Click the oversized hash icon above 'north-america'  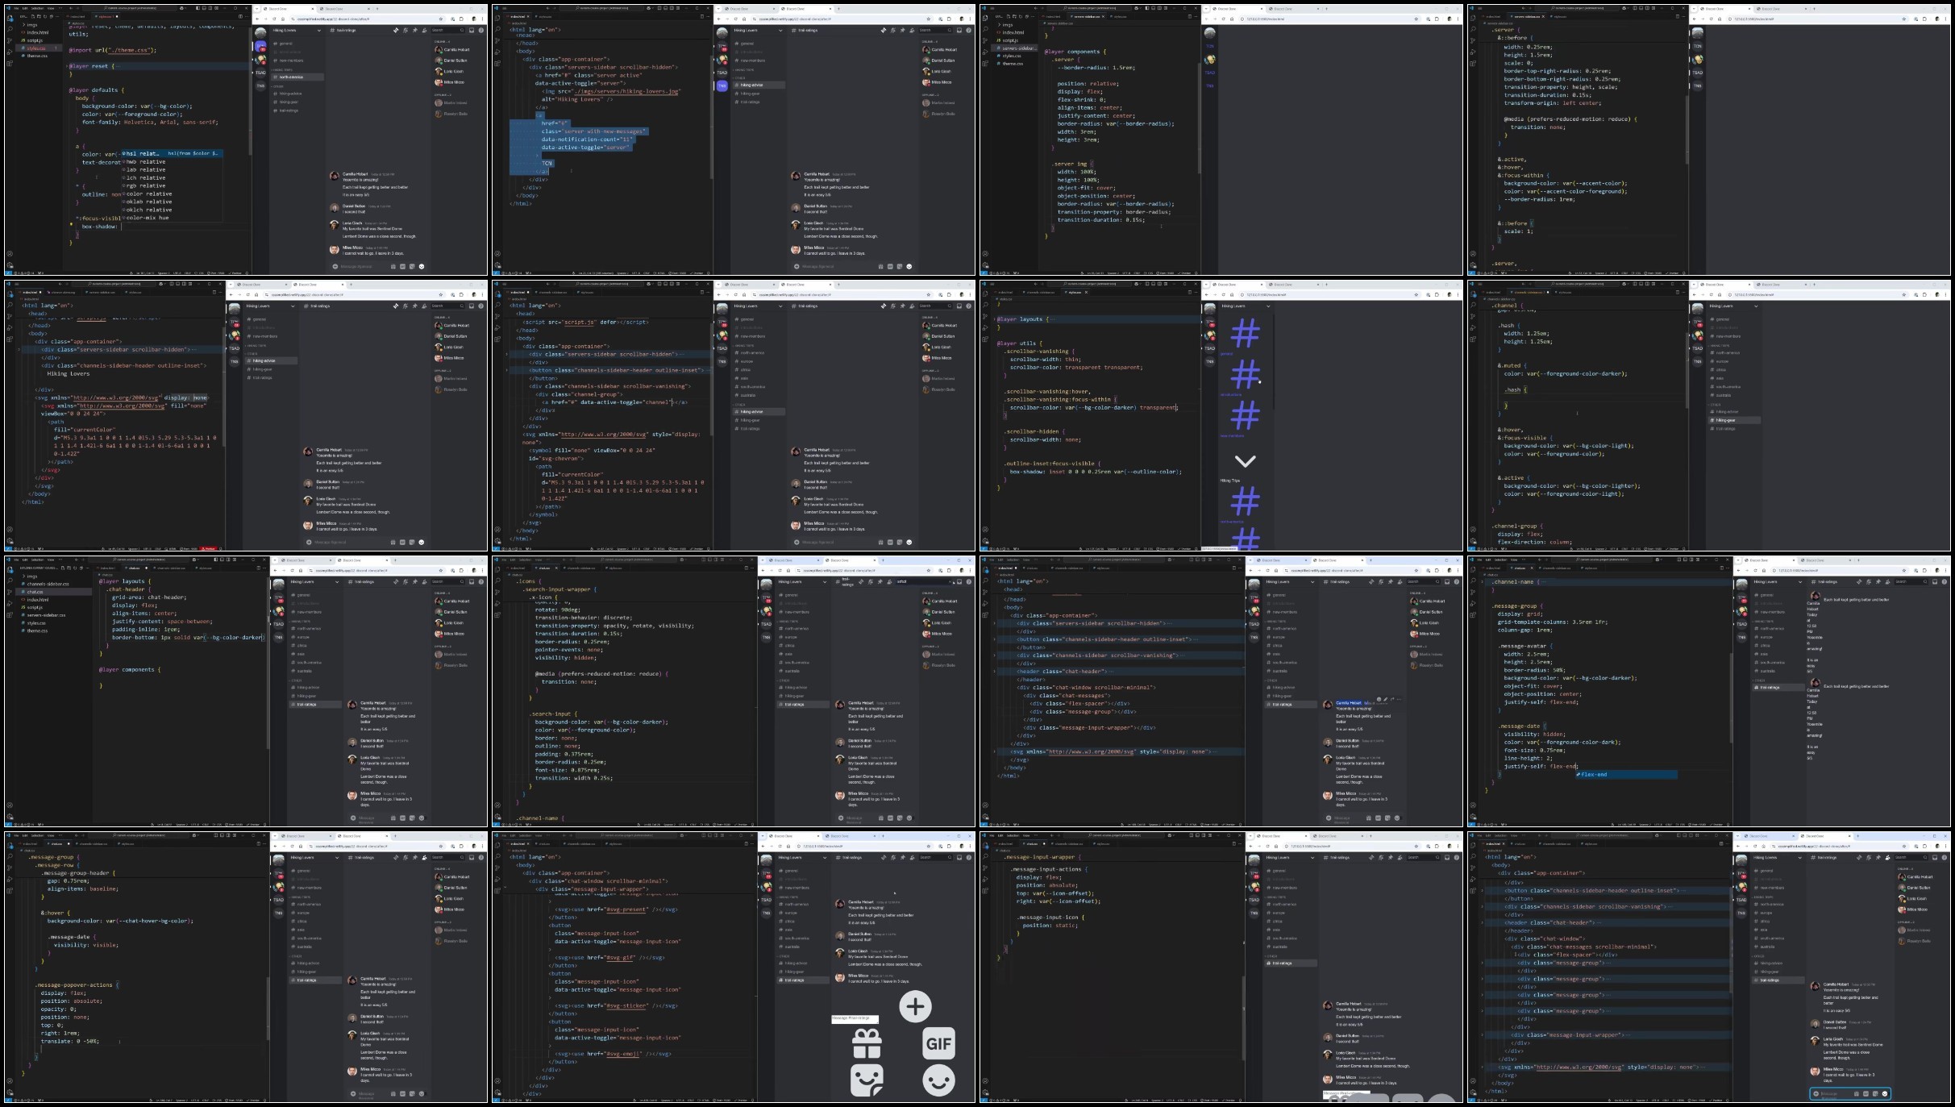pyautogui.click(x=1245, y=501)
